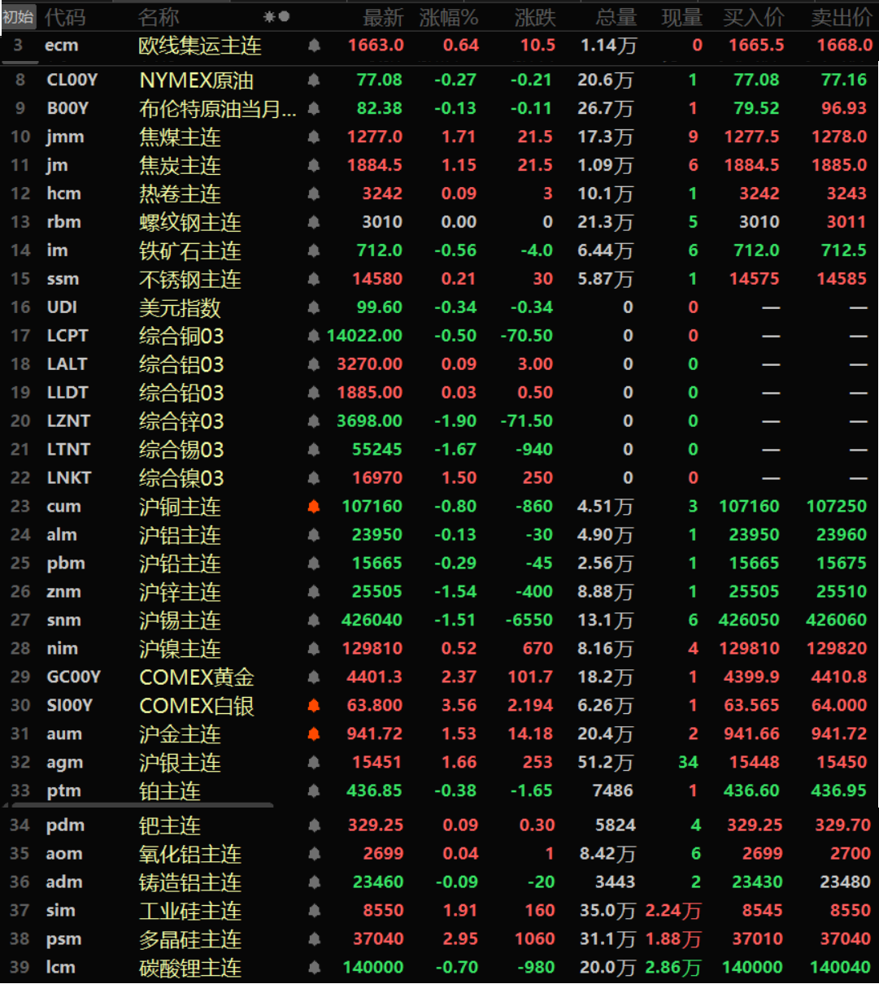Select the 综合铅03 row name
The width and height of the screenshot is (879, 984).
(x=181, y=394)
